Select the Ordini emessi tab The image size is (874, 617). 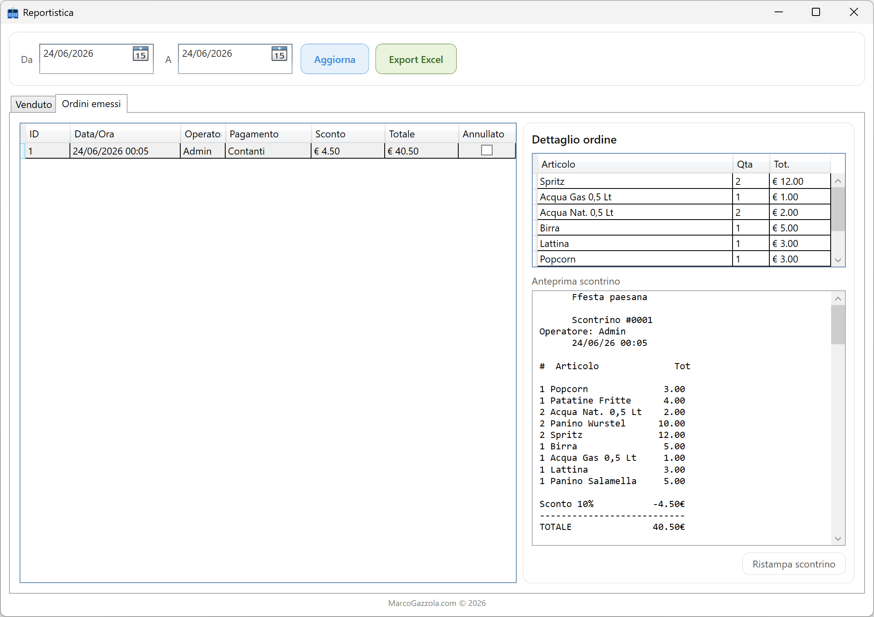click(x=91, y=103)
